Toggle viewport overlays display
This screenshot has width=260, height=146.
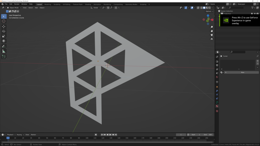tap(192, 8)
